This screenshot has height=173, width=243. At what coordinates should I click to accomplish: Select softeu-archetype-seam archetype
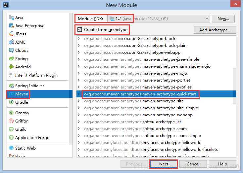click(x=156, y=129)
